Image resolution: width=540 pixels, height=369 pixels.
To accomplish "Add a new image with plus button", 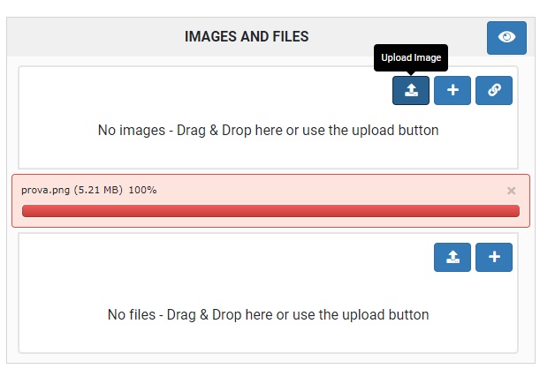I will [x=453, y=90].
